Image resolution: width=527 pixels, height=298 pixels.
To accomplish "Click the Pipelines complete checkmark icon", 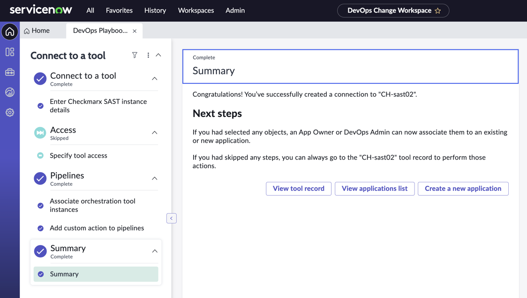I will pos(40,178).
